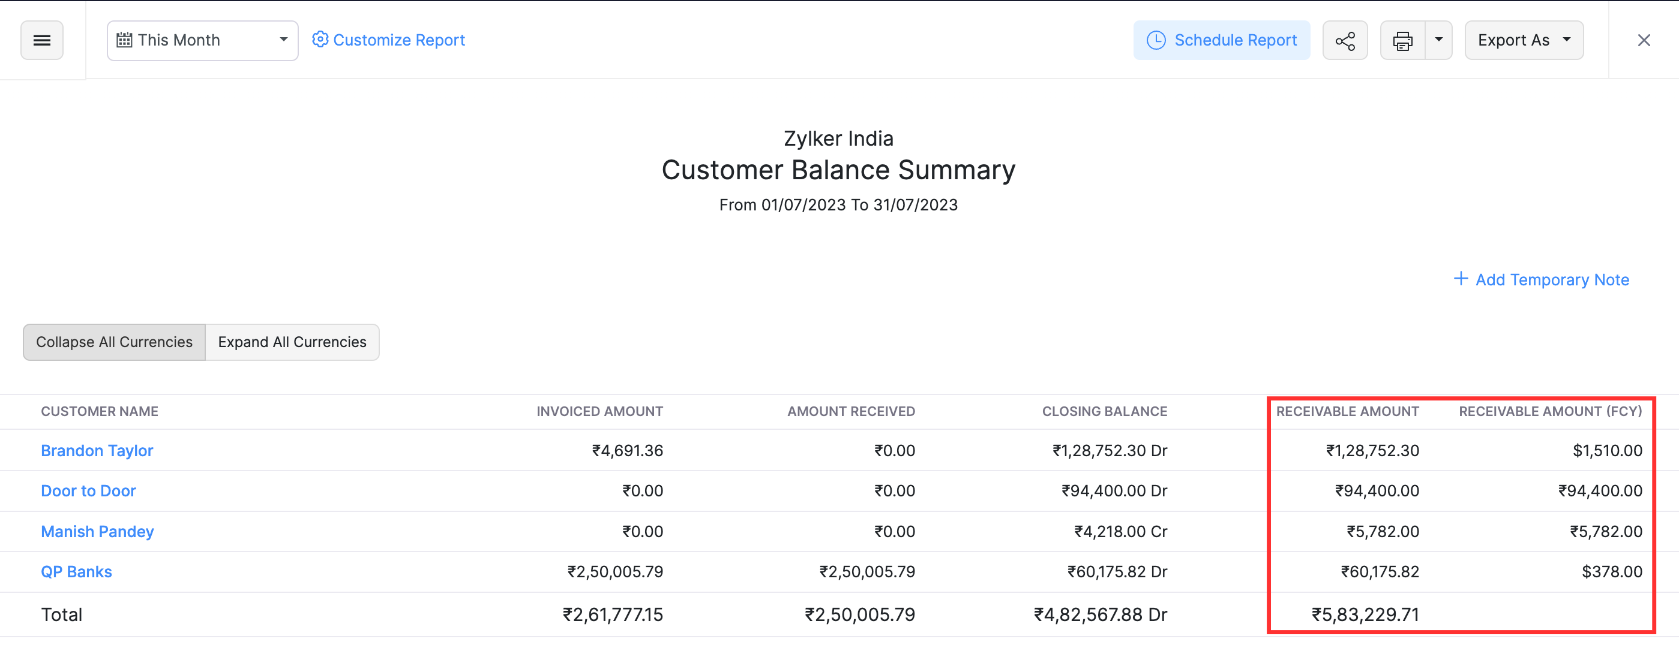
Task: Click the clock icon on Schedule Report
Action: pos(1155,40)
